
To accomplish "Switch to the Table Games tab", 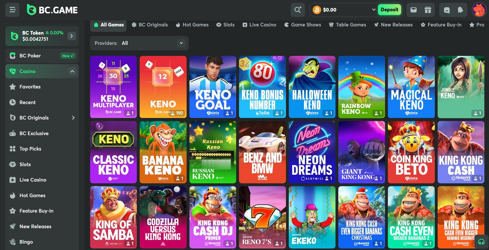I will (x=348, y=25).
